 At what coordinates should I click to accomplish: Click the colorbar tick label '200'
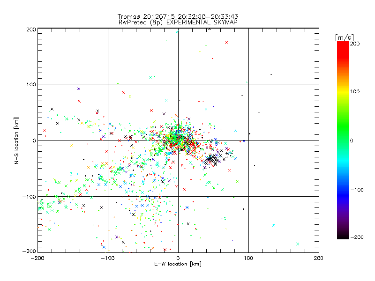(355, 44)
